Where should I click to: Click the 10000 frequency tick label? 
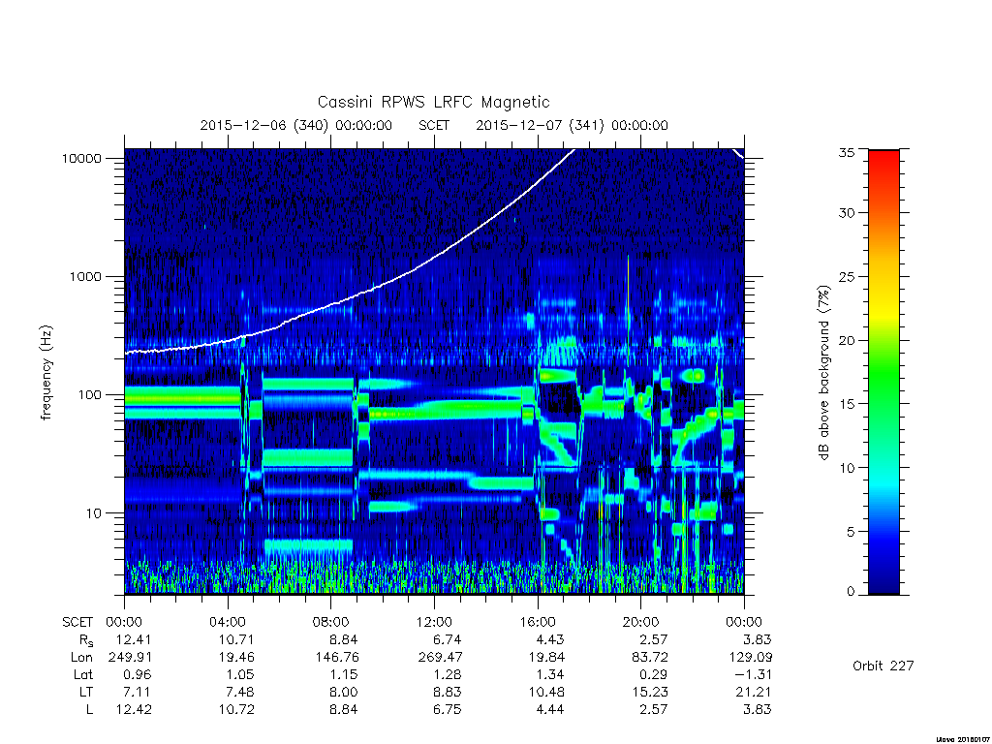point(81,158)
